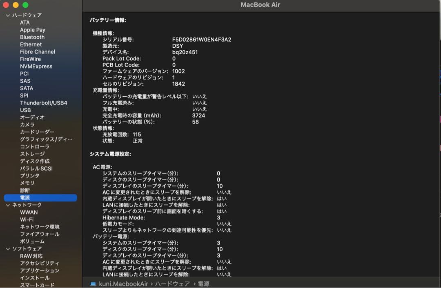Click cycle count value 115
Image resolution: width=441 pixels, height=288 pixels.
coord(137,135)
